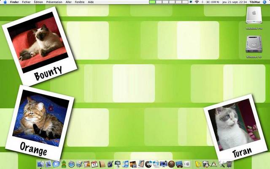The height and width of the screenshot is (169, 270).
Task: Open Trash at dock's right end
Action: pos(229,164)
